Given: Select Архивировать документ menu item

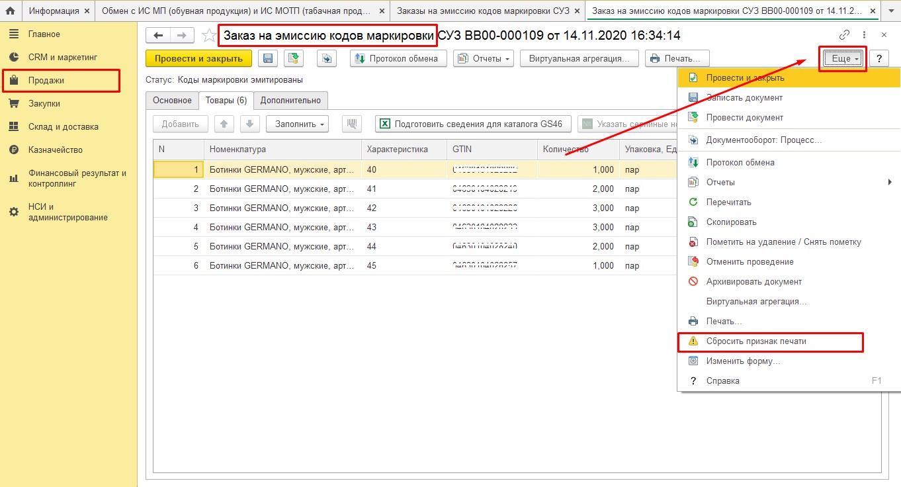Looking at the screenshot, I should (x=789, y=281).
